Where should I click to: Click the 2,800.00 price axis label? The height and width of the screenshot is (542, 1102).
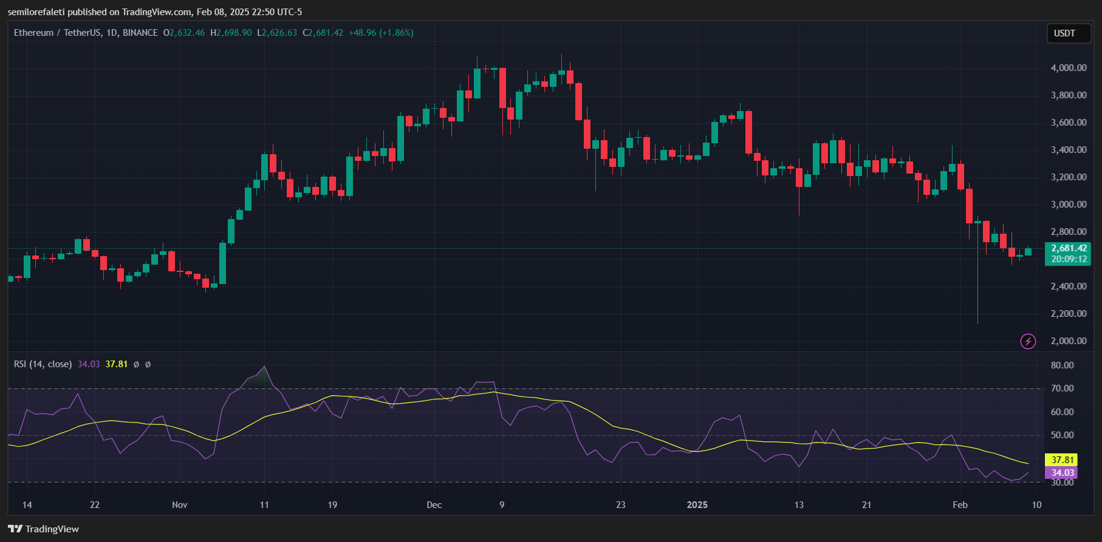tap(1069, 232)
